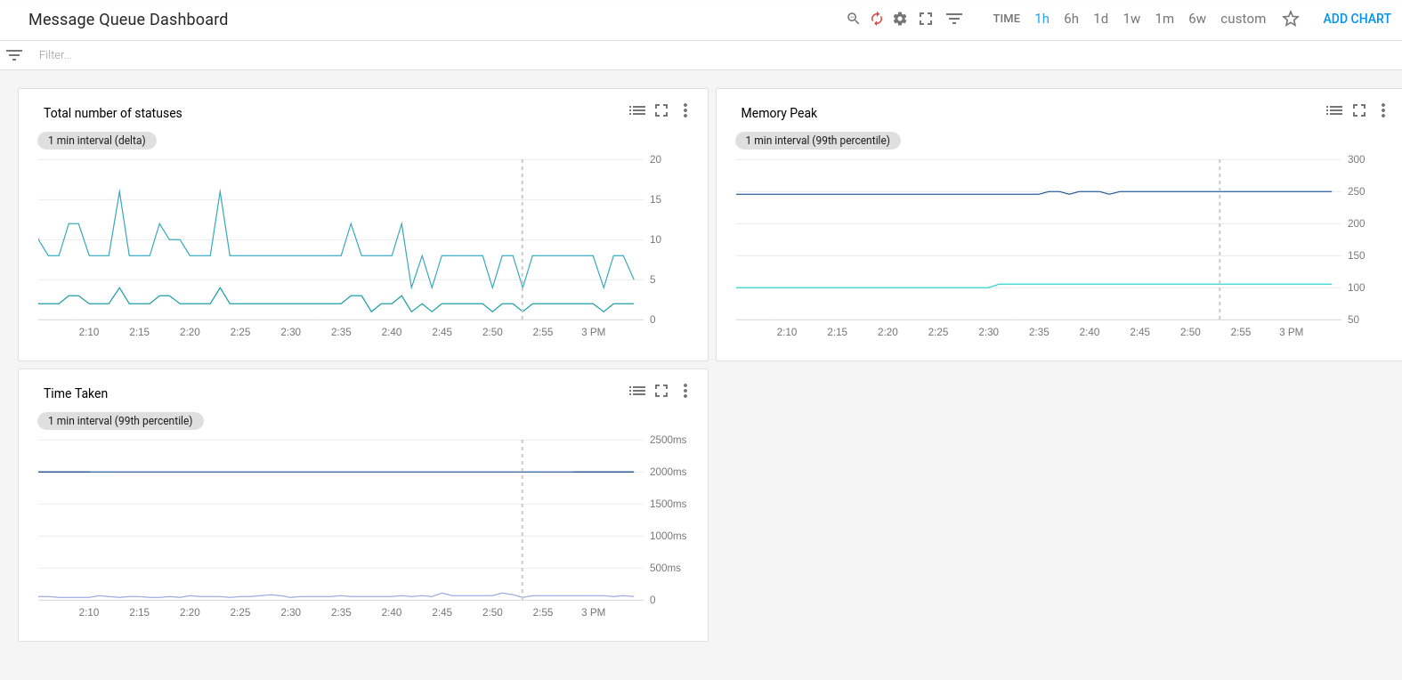This screenshot has height=680, width=1402.
Task: Toggle legend list on Total number of statuses
Action: pyautogui.click(x=637, y=110)
